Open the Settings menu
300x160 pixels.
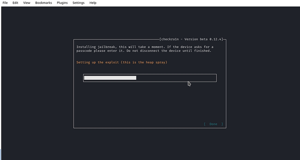point(79,3)
